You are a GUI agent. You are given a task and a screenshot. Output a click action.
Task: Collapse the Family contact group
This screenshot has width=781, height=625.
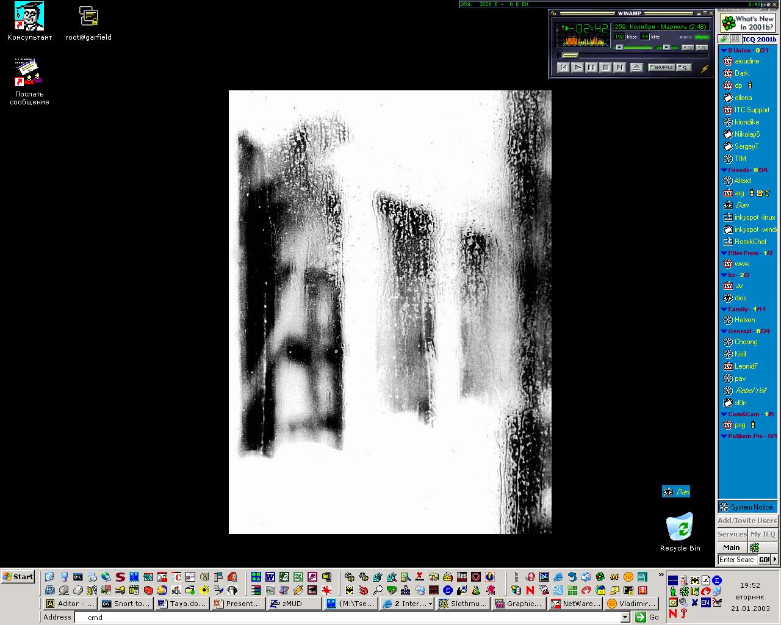click(724, 309)
